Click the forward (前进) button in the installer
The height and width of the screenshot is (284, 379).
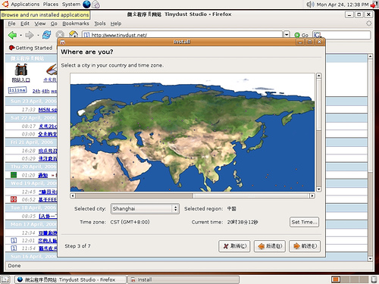(305, 246)
